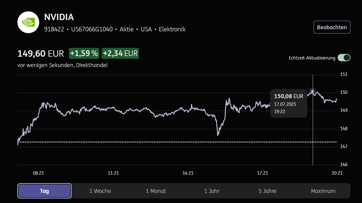Click the NVIDIA heading

click(x=59, y=17)
